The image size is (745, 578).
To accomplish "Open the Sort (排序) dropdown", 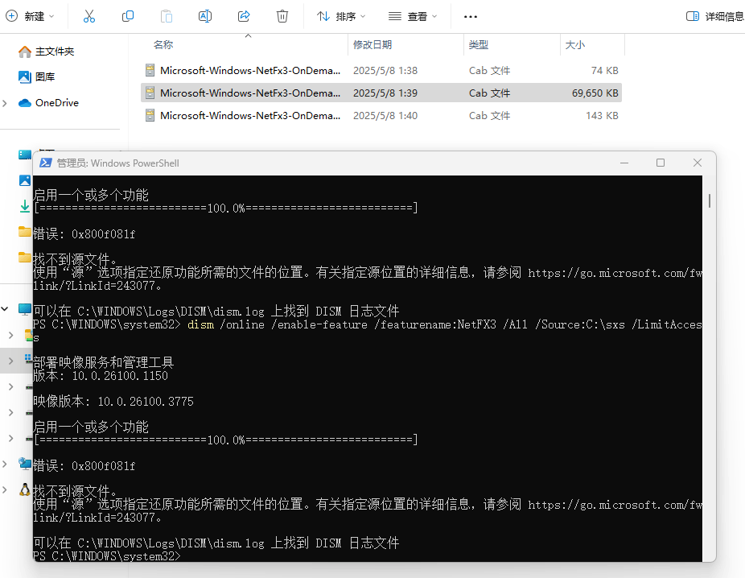I will (341, 16).
